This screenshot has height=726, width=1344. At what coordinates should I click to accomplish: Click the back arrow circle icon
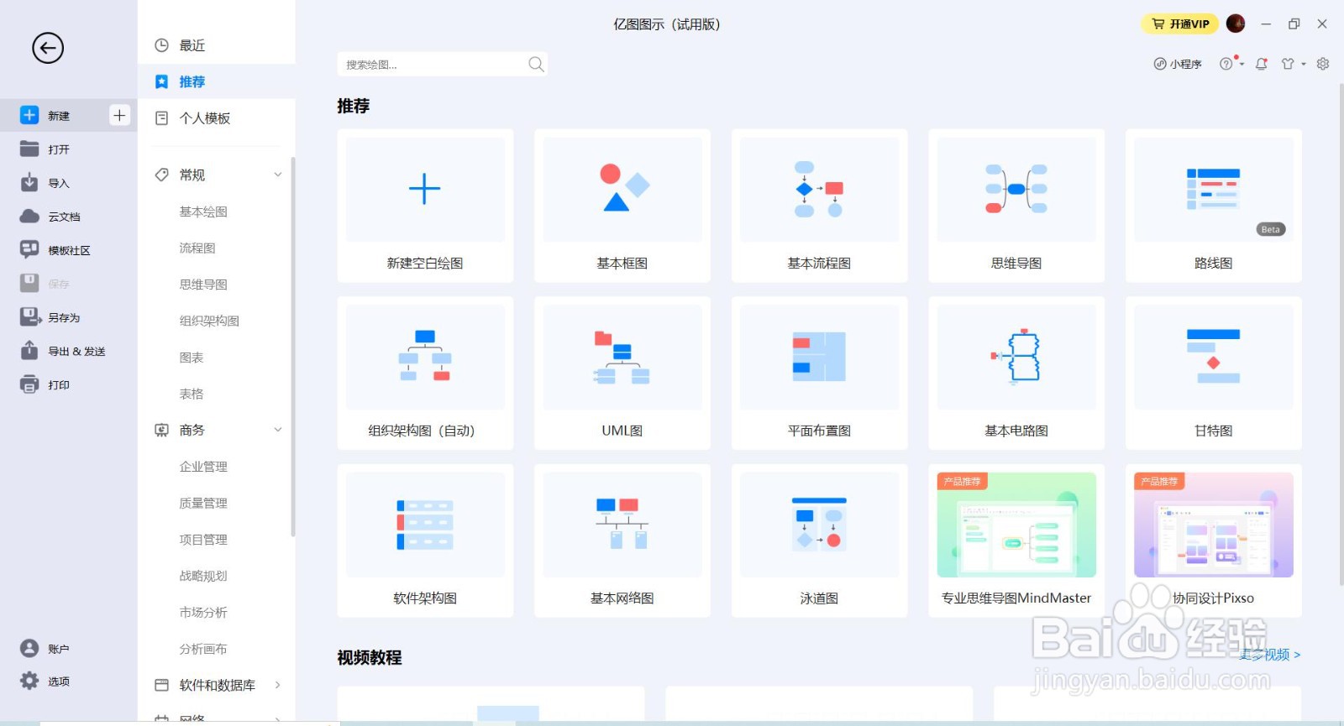pos(48,48)
